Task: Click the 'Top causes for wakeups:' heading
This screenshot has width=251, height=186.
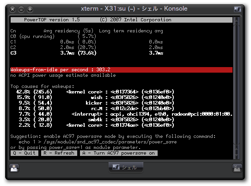Action: coord(42,87)
